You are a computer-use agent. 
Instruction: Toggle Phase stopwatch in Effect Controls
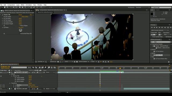tap(4, 27)
